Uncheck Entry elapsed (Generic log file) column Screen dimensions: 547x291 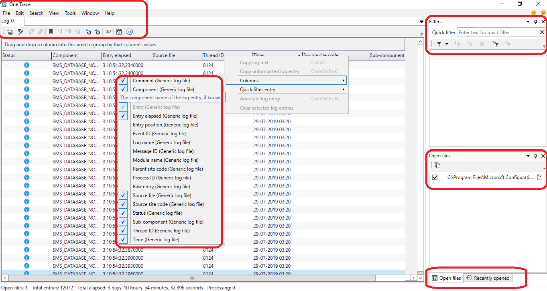[x=123, y=116]
